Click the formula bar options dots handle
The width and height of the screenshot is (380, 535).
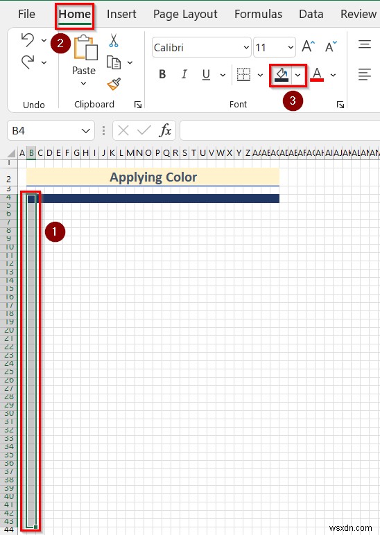103,130
